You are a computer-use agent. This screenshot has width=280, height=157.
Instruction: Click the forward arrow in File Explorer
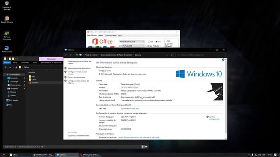coord(10,67)
